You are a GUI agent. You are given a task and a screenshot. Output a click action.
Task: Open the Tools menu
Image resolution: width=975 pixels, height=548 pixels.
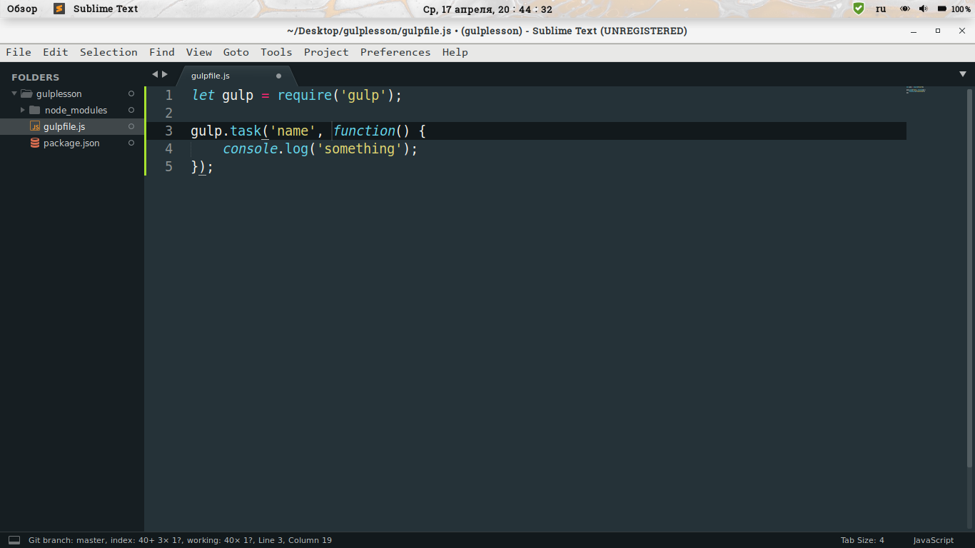(276, 52)
